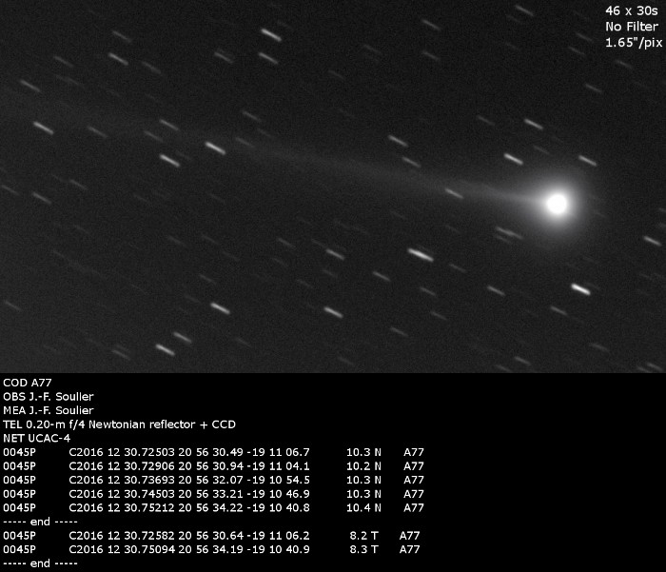Image resolution: width=666 pixels, height=572 pixels.
Task: Click the bright comet nucleus
Action: coord(557,204)
